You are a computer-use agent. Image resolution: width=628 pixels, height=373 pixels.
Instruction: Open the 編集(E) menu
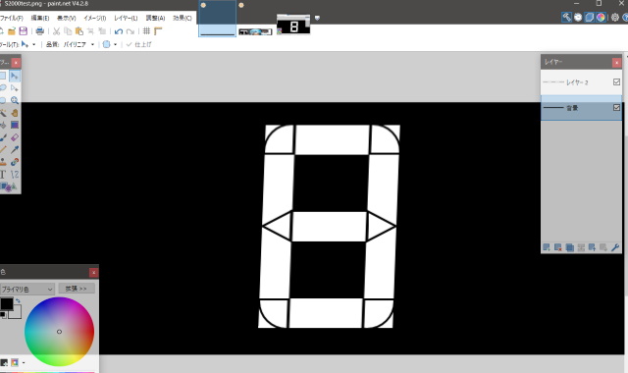coord(40,18)
